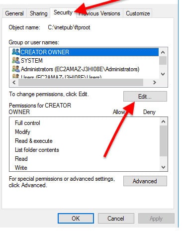Switch to the General tab
182x240 pixels.
click(x=14, y=13)
